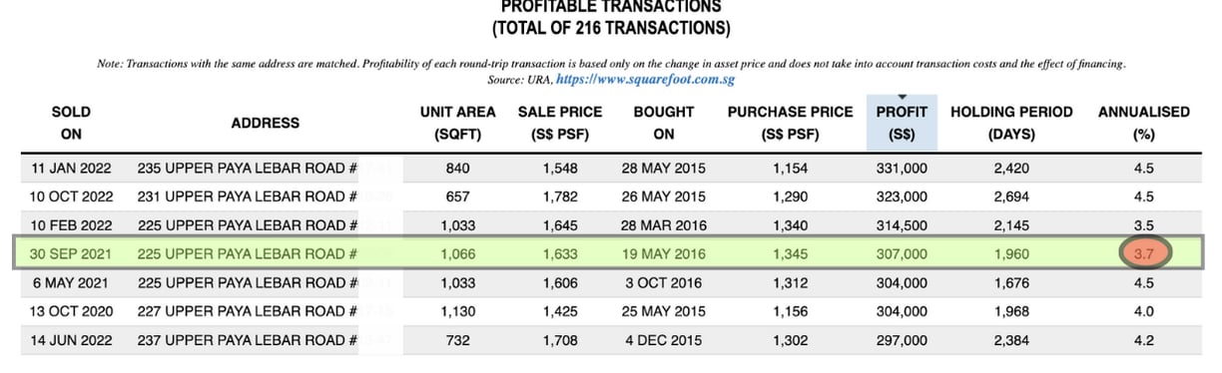Sort by the BOUGHT ON column header

click(664, 123)
